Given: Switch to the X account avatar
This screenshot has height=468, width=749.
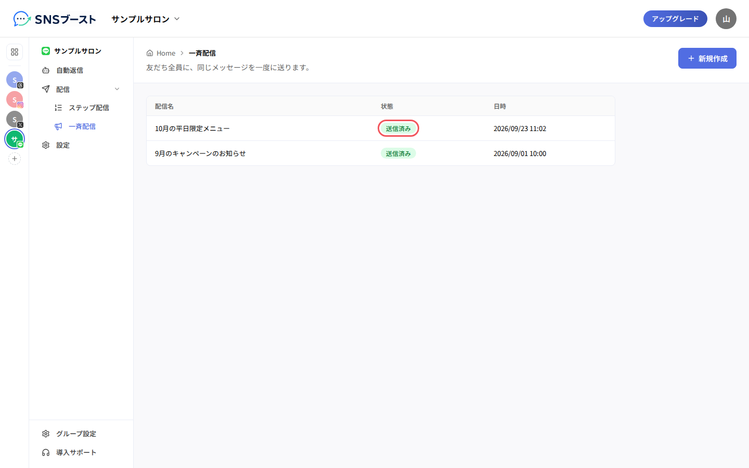Looking at the screenshot, I should [15, 119].
